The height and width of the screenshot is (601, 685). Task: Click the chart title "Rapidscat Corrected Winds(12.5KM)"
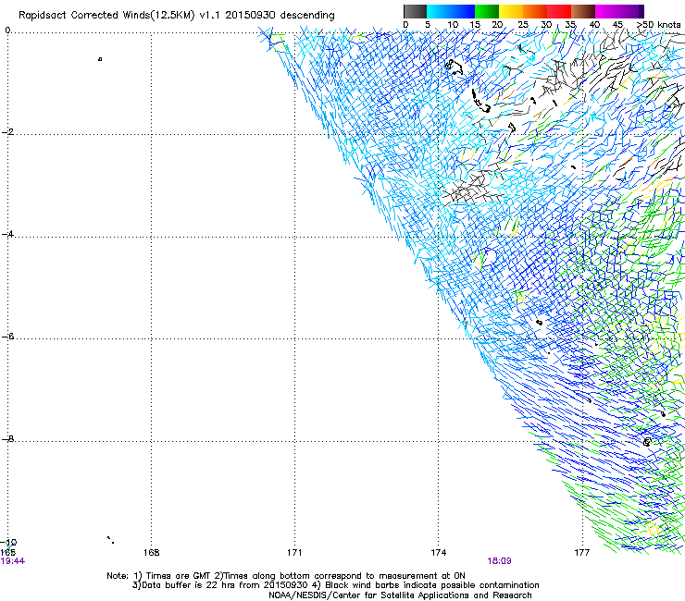(106, 16)
